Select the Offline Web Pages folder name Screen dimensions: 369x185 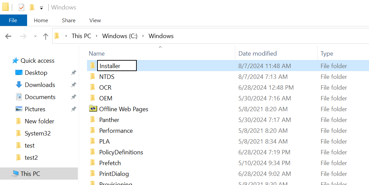(124, 109)
